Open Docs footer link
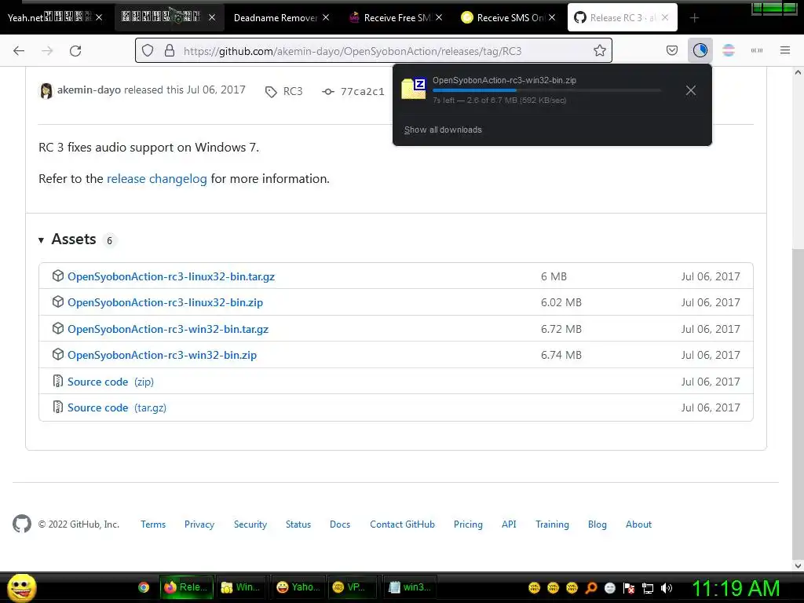Viewport: 804px width, 603px height. coord(339,524)
